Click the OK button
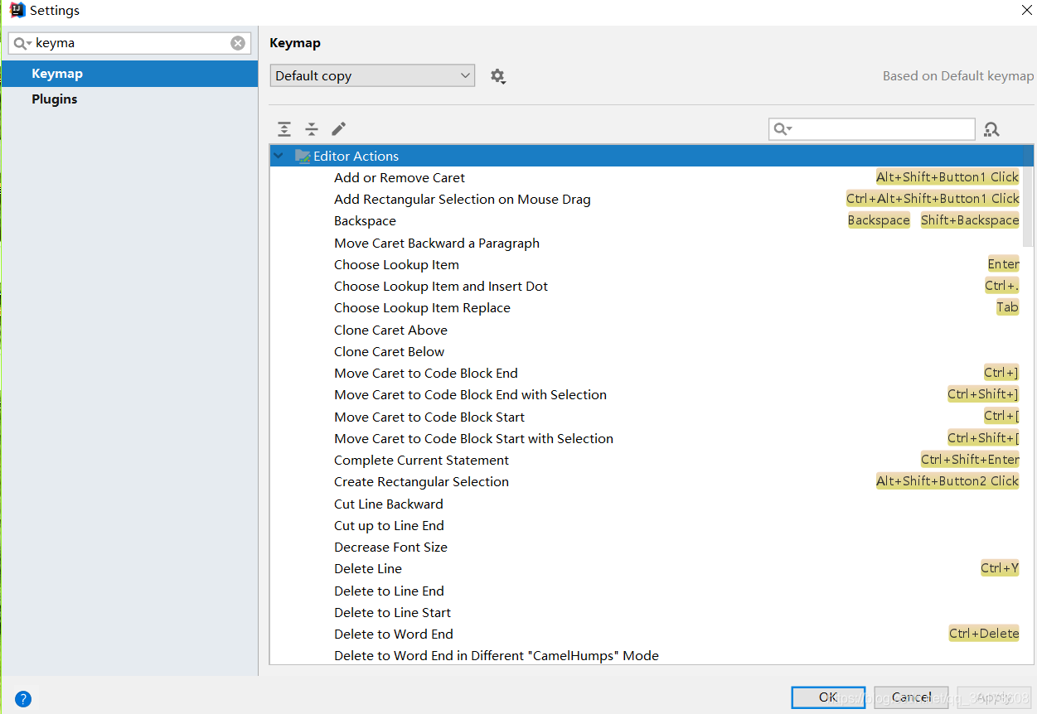Viewport: 1037px width, 714px height. coord(828,697)
